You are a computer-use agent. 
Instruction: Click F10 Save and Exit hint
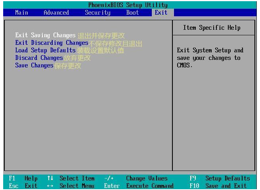tap(220, 186)
